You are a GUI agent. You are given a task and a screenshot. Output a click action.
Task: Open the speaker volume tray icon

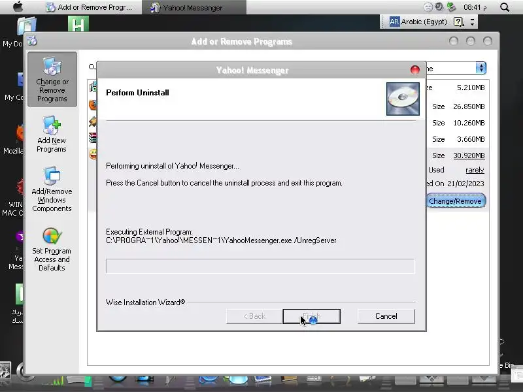(439, 7)
